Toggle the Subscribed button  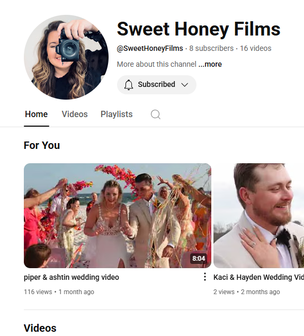[156, 85]
